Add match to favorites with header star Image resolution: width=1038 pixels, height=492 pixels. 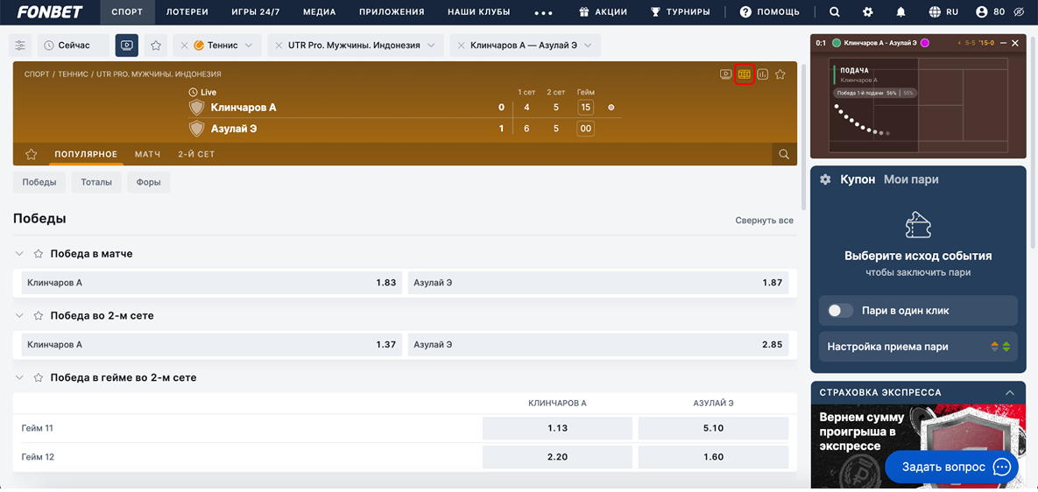coord(780,74)
